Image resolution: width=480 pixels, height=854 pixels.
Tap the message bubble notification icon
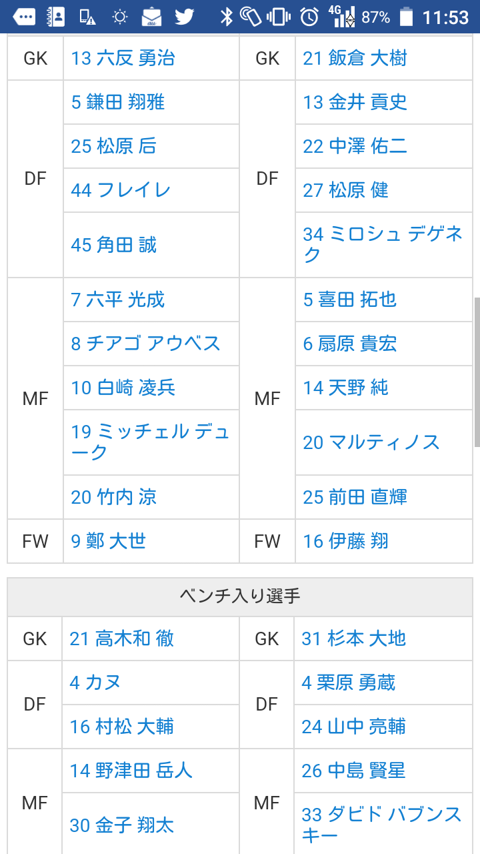click(x=24, y=17)
